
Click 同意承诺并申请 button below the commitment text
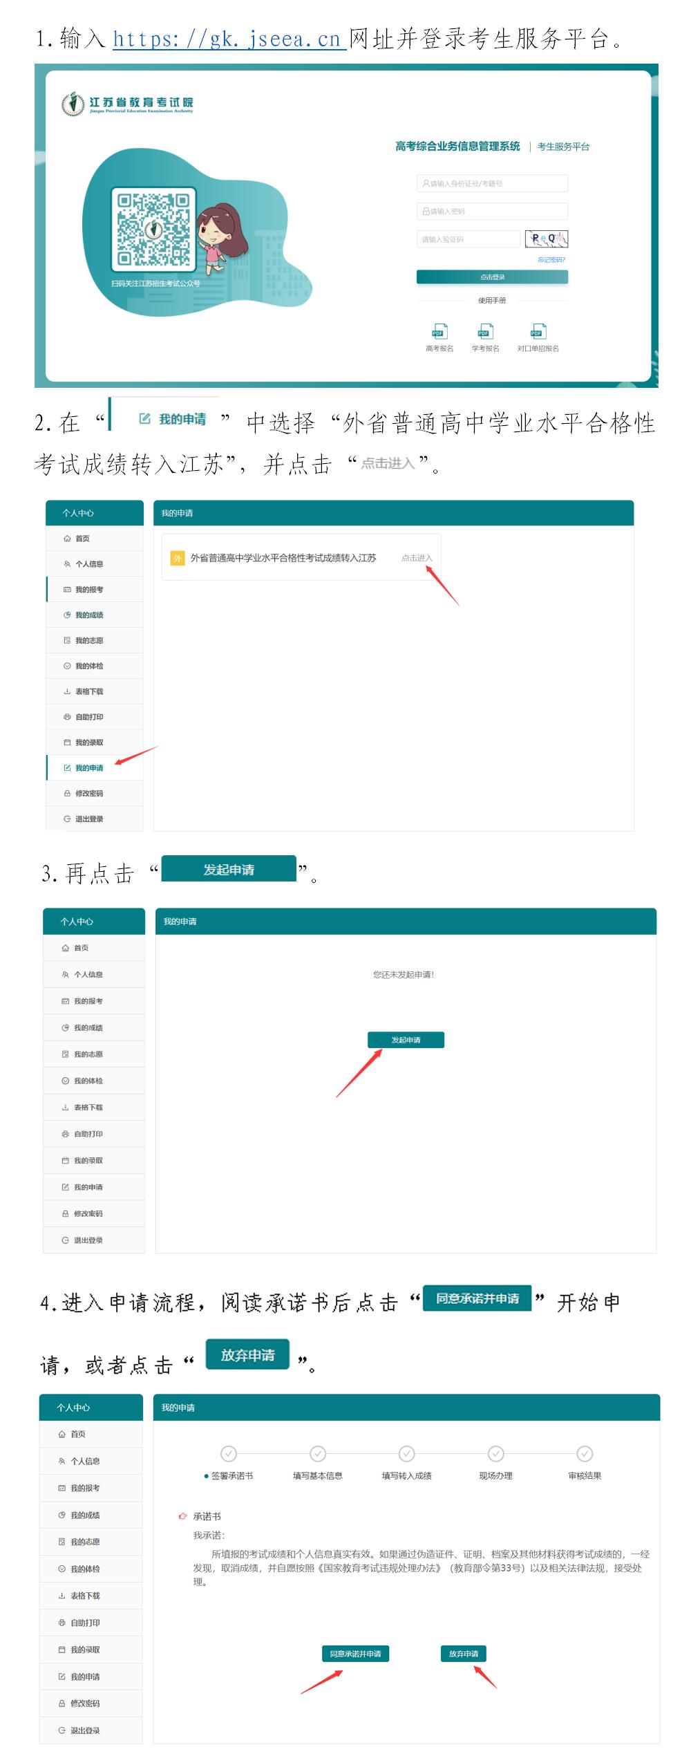pos(355,1654)
